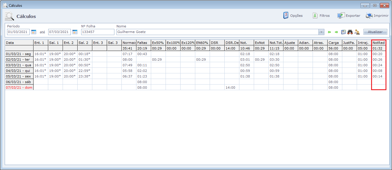This screenshot has width=392, height=170.
Task: Click the binoculars search icon
Action: click(350, 32)
